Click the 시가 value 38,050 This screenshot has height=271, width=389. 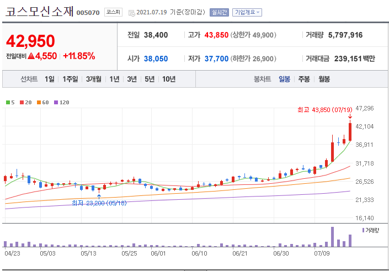coord(156,59)
